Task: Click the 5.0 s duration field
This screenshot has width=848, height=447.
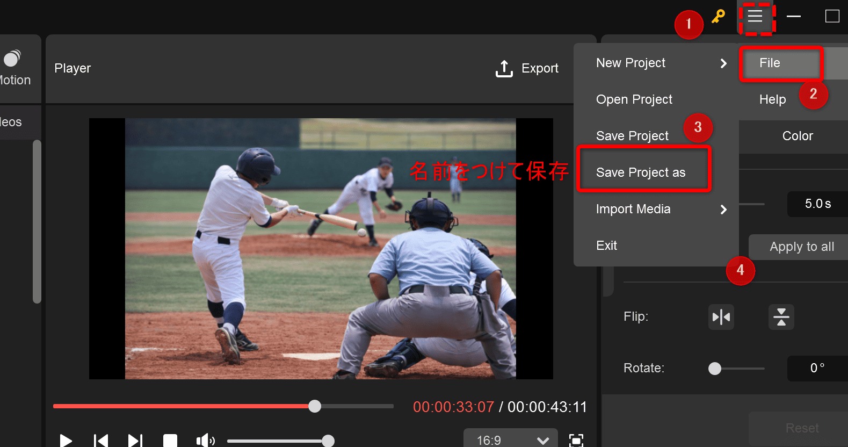Action: click(817, 204)
